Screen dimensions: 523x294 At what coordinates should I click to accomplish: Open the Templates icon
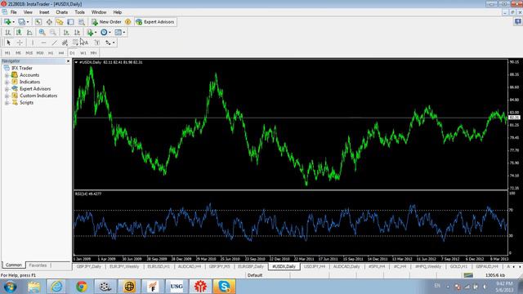tap(118, 33)
